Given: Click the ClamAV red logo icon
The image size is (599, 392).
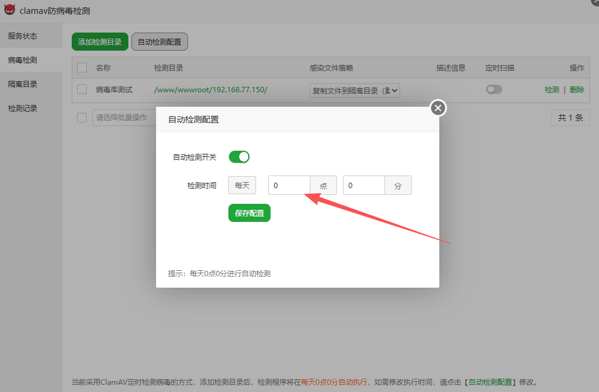Looking at the screenshot, I should click(9, 11).
